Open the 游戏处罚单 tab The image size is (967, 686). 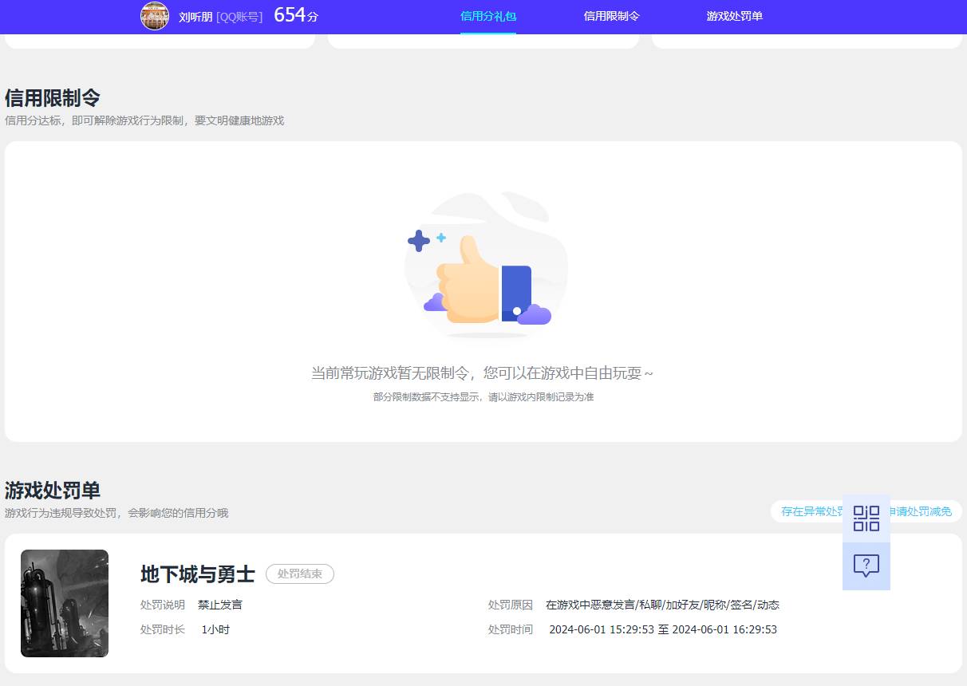tap(733, 15)
